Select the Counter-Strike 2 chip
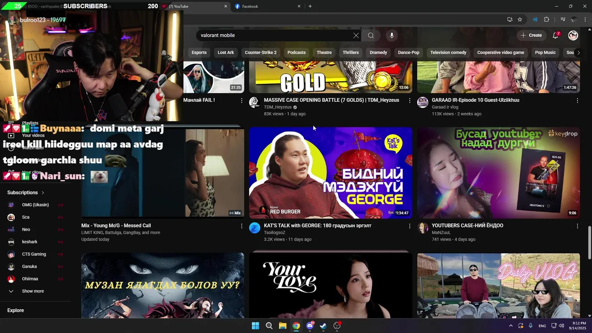This screenshot has width=592, height=333. (260, 53)
